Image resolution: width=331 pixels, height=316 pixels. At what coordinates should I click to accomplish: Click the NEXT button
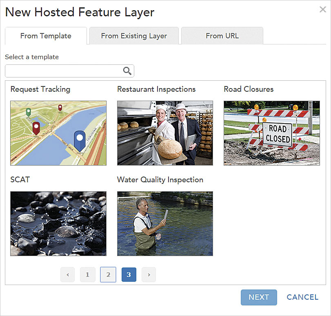(259, 297)
